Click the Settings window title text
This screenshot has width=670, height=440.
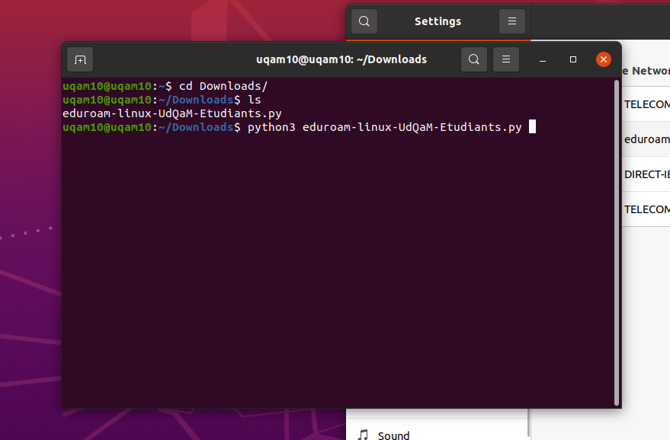438,21
